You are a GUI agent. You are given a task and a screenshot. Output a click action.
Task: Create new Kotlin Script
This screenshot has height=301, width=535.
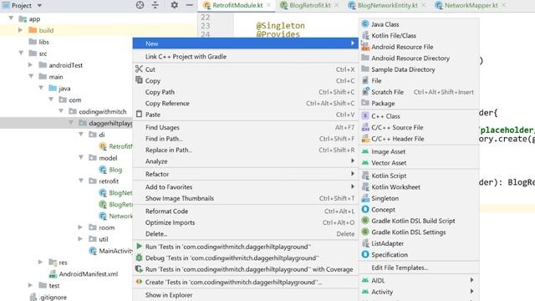point(419,176)
